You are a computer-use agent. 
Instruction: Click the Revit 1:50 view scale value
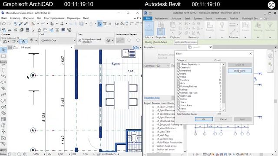tap(196, 154)
